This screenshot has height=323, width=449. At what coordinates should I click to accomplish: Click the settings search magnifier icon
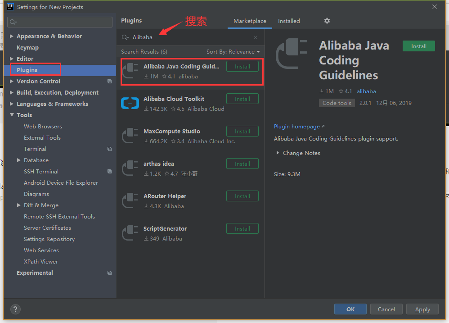13,22
